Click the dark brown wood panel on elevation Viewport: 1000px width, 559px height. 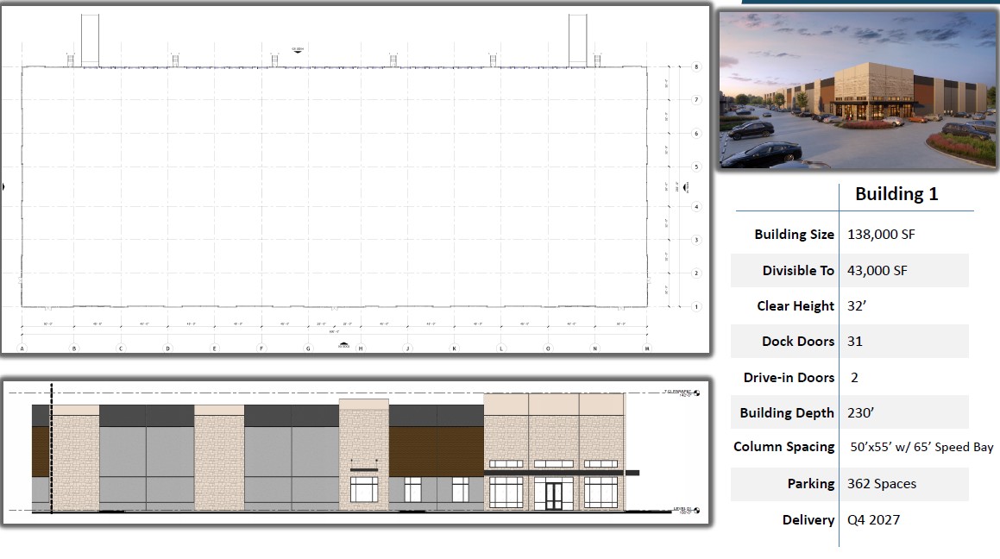click(435, 451)
